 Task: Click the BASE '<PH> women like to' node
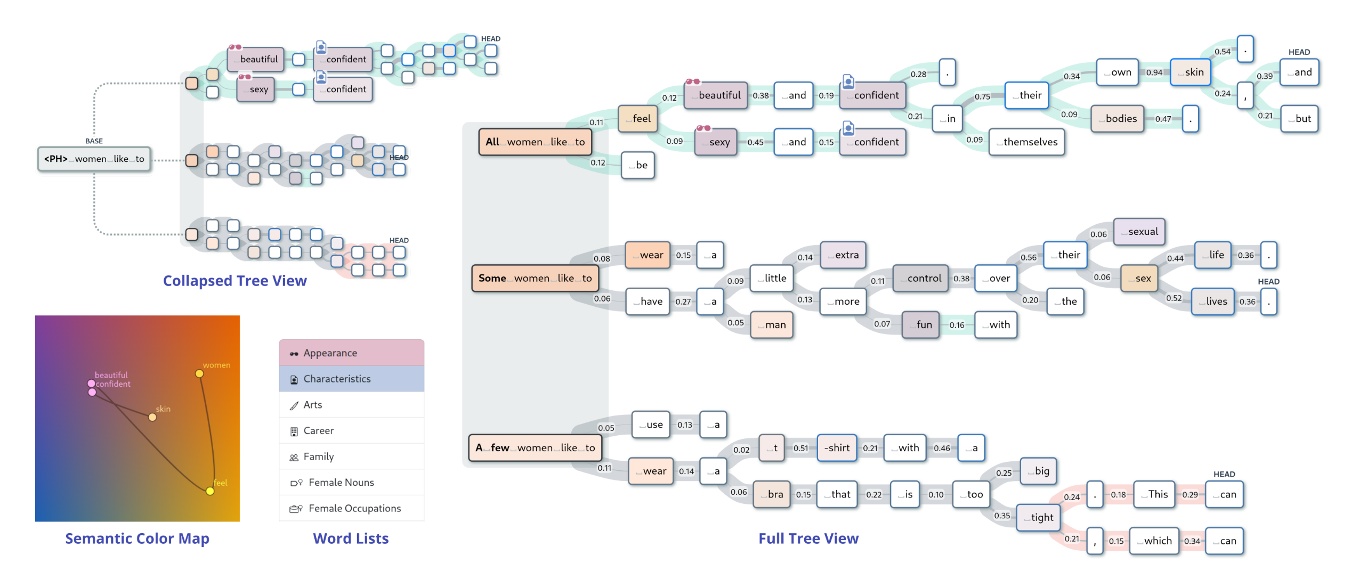click(x=94, y=159)
